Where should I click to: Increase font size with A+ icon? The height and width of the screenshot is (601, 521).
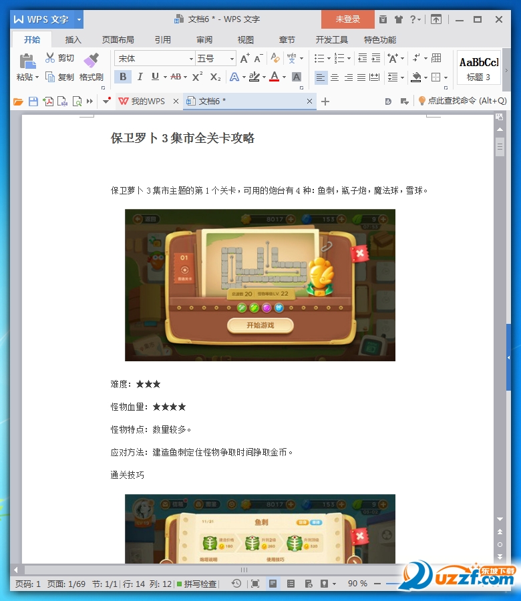[244, 58]
